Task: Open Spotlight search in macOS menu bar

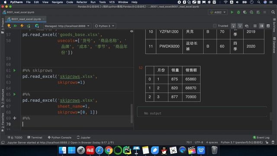Action: [x=259, y=2]
